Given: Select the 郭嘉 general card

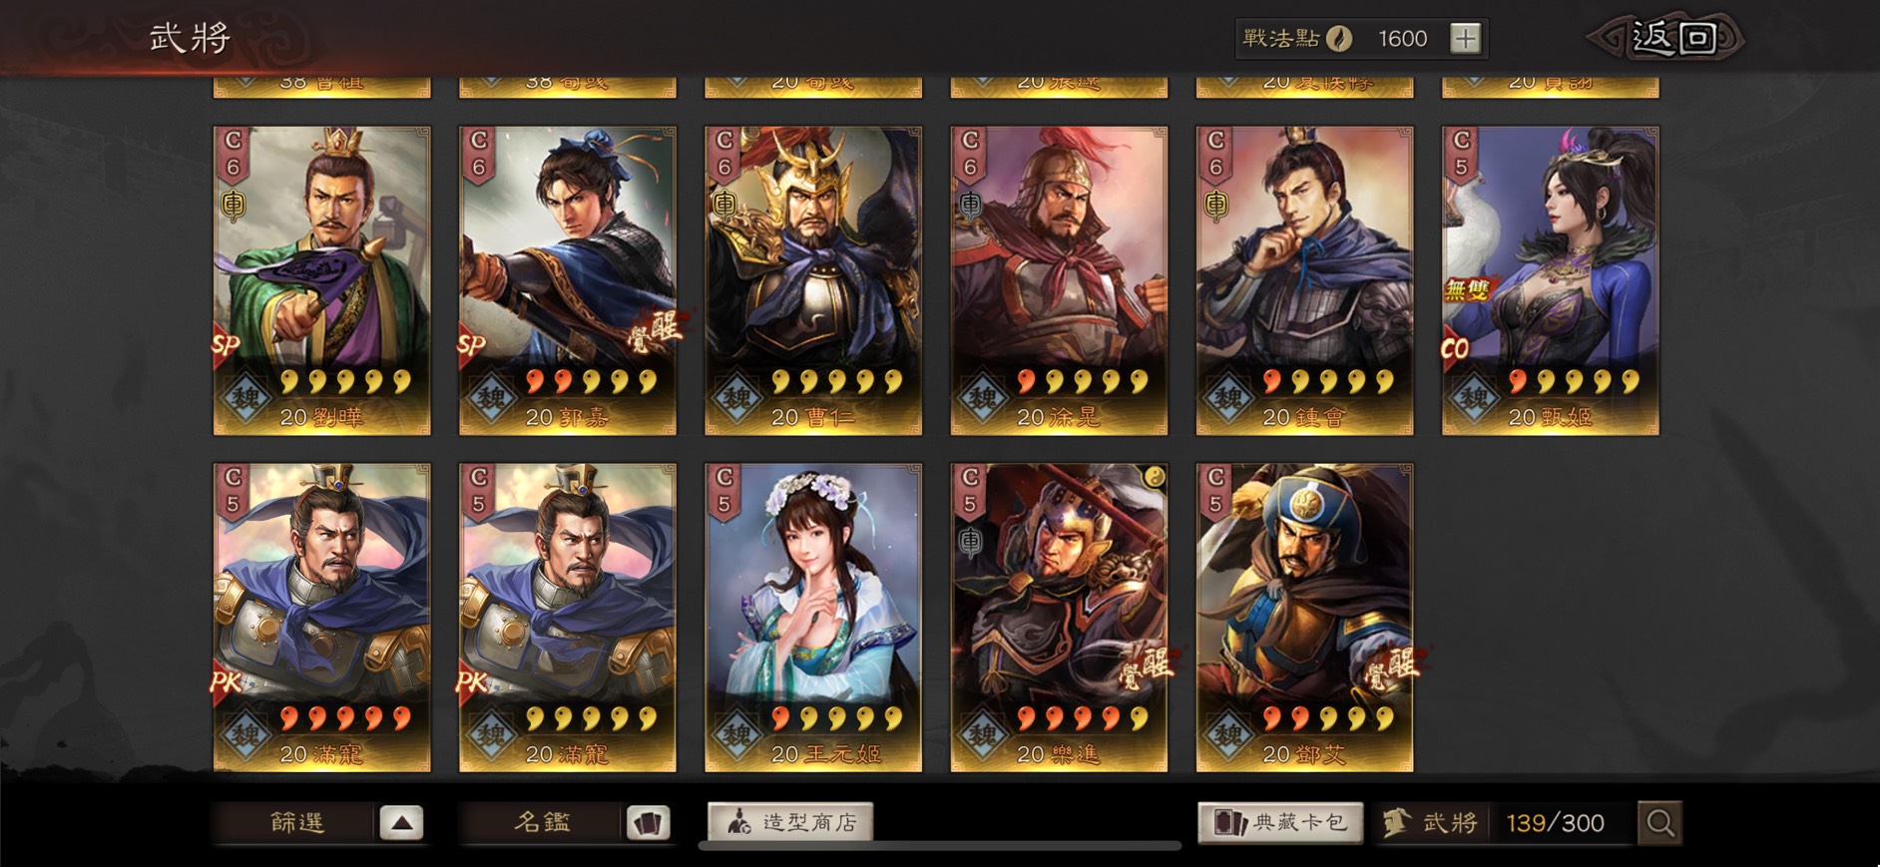Looking at the screenshot, I should tap(567, 280).
